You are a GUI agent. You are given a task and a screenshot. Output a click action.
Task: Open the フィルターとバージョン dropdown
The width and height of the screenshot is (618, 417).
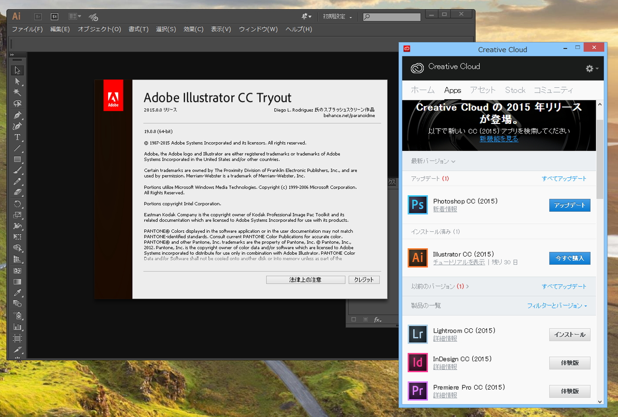557,306
